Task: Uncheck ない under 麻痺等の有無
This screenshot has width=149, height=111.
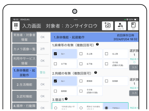Action: [x=55, y=54]
